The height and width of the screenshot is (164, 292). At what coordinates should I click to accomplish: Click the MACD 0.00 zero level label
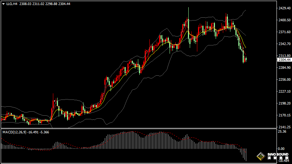[x=282, y=149]
